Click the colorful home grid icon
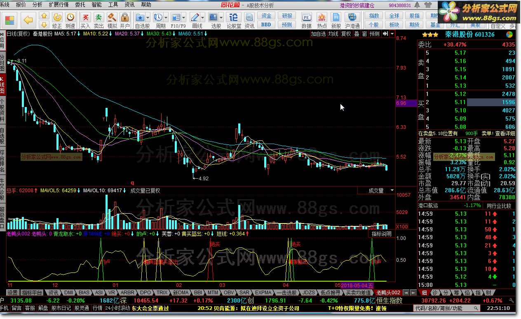 click(9, 20)
